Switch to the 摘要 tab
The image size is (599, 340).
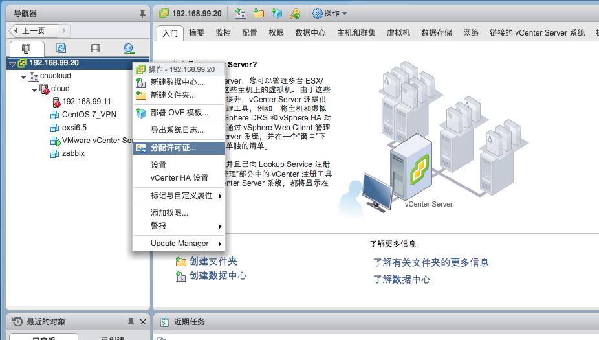click(x=197, y=33)
